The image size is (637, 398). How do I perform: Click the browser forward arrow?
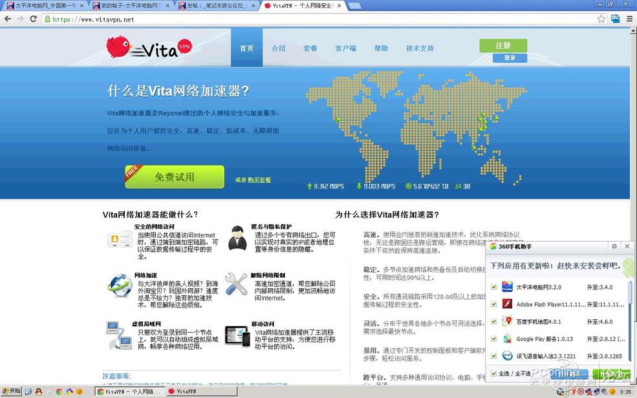(x=20, y=19)
